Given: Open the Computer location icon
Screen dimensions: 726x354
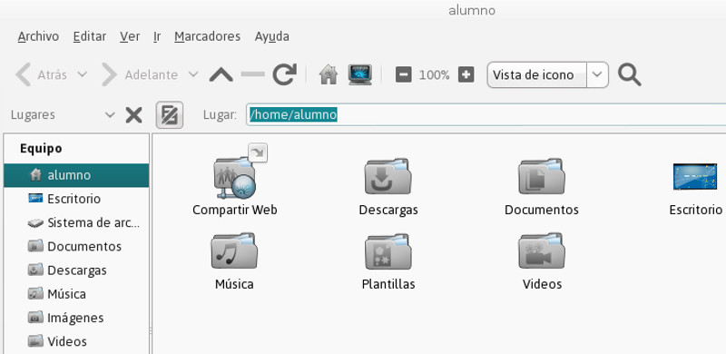Looking at the screenshot, I should [x=360, y=74].
